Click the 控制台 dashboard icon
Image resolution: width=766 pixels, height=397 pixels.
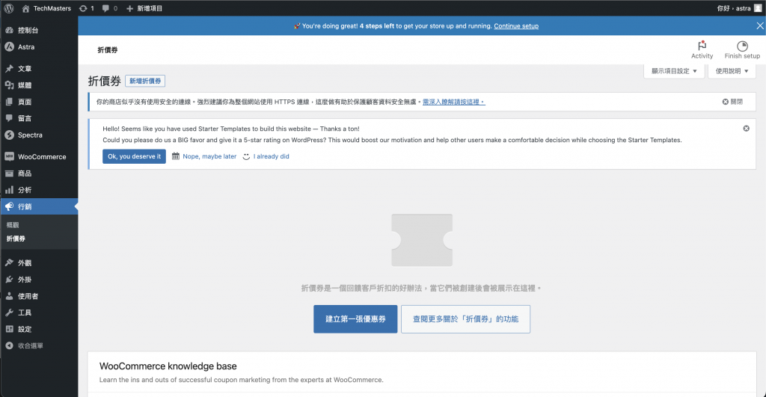coord(9,30)
